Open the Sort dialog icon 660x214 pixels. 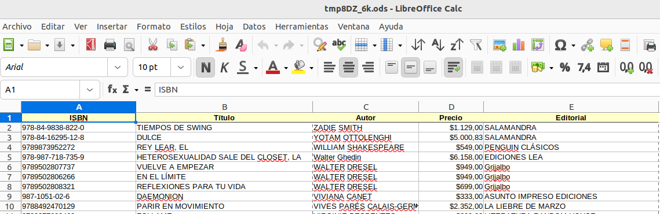click(418, 45)
